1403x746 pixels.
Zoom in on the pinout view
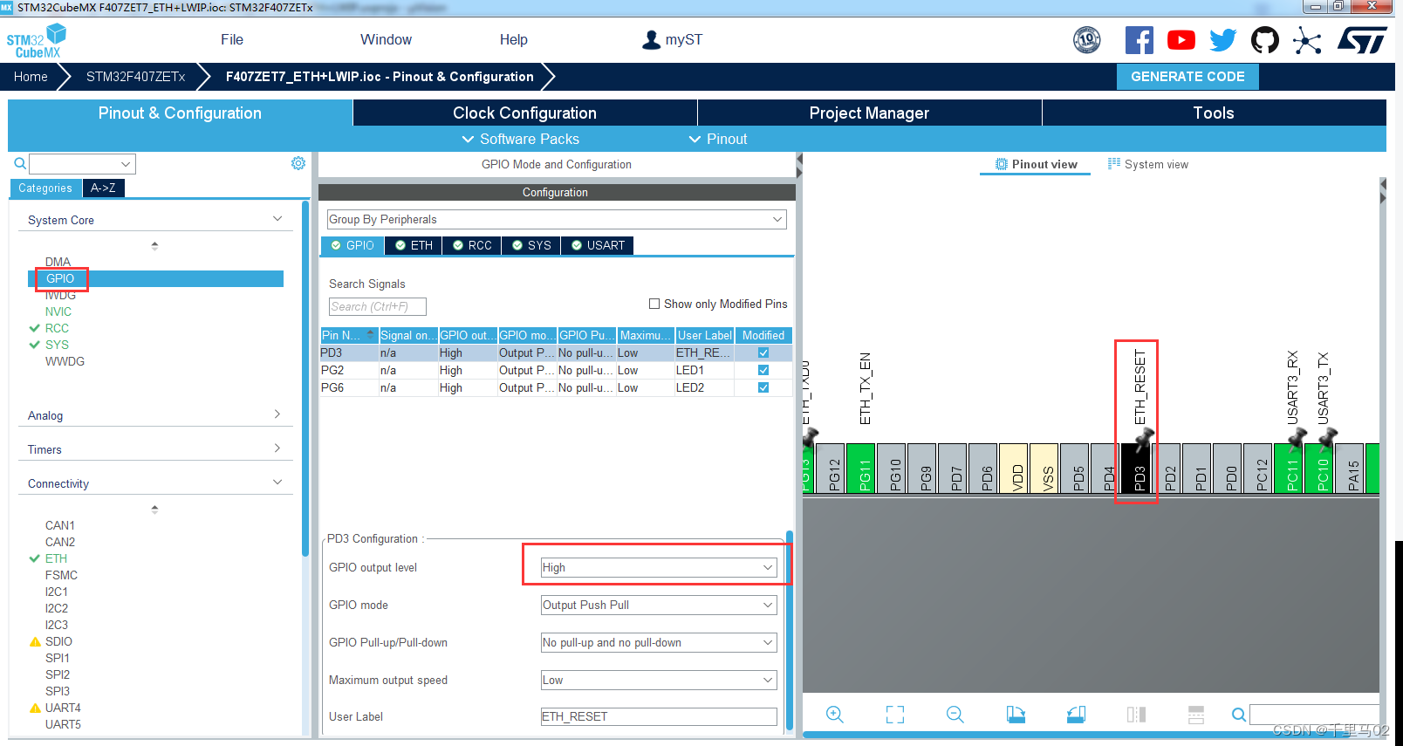835,715
